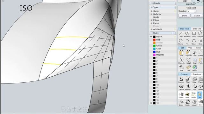Image resolution: width=204 pixels, height=114 pixels.
Task: Click the Paste icon
Action: pos(200,61)
